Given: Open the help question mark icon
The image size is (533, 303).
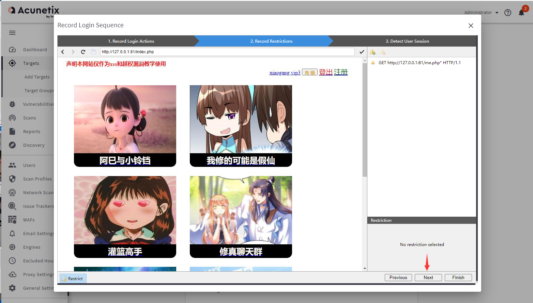Looking at the screenshot, I should coord(508,13).
